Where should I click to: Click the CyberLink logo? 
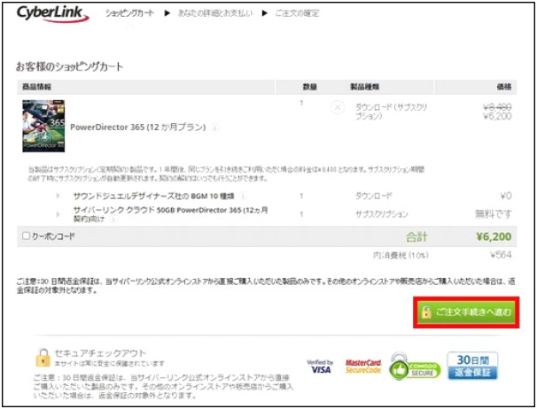(53, 14)
